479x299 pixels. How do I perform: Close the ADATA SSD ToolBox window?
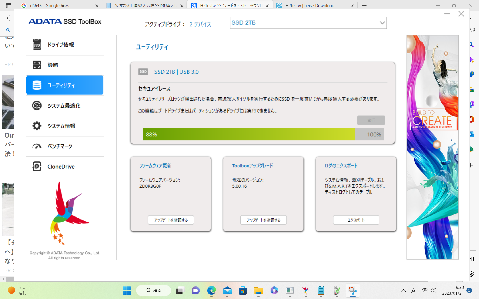pyautogui.click(x=461, y=14)
